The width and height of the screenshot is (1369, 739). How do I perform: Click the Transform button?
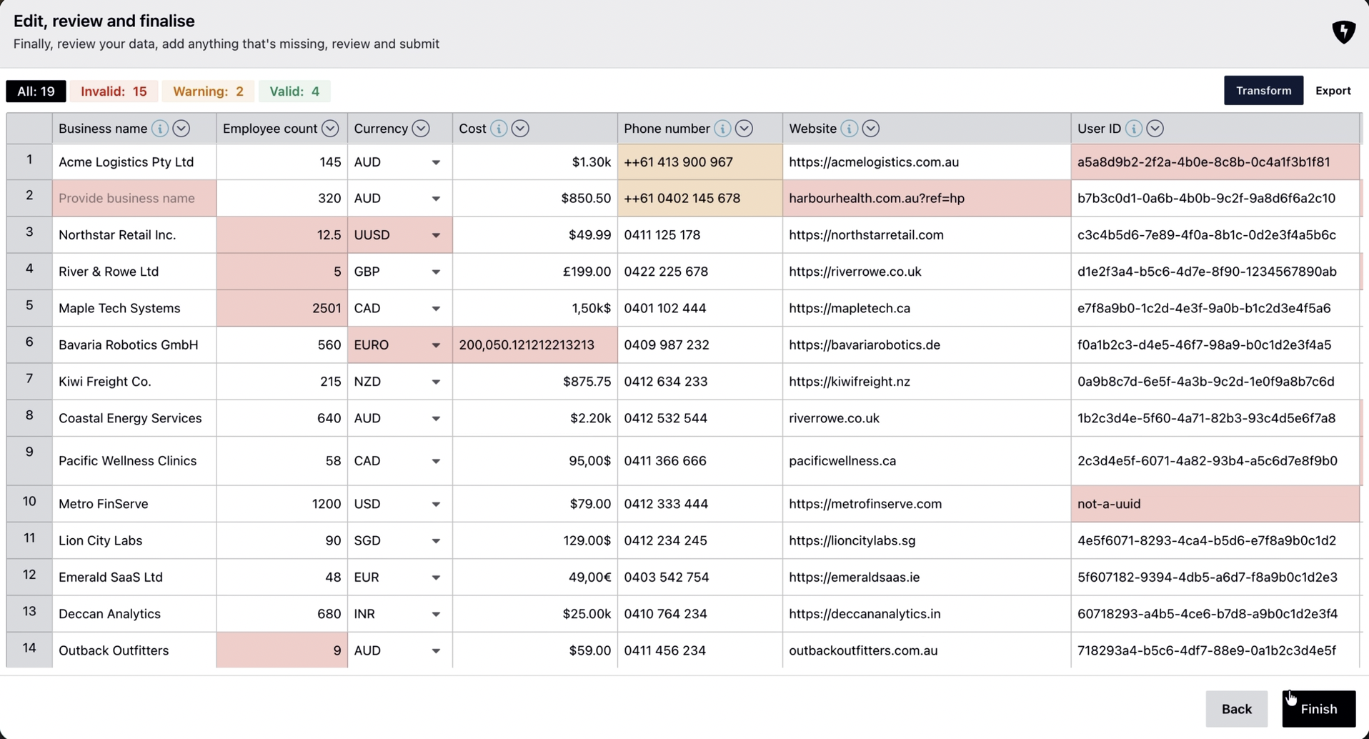tap(1263, 90)
